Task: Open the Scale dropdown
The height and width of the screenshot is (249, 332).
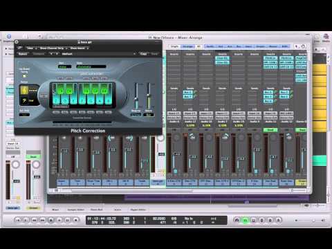Action: (x=91, y=66)
